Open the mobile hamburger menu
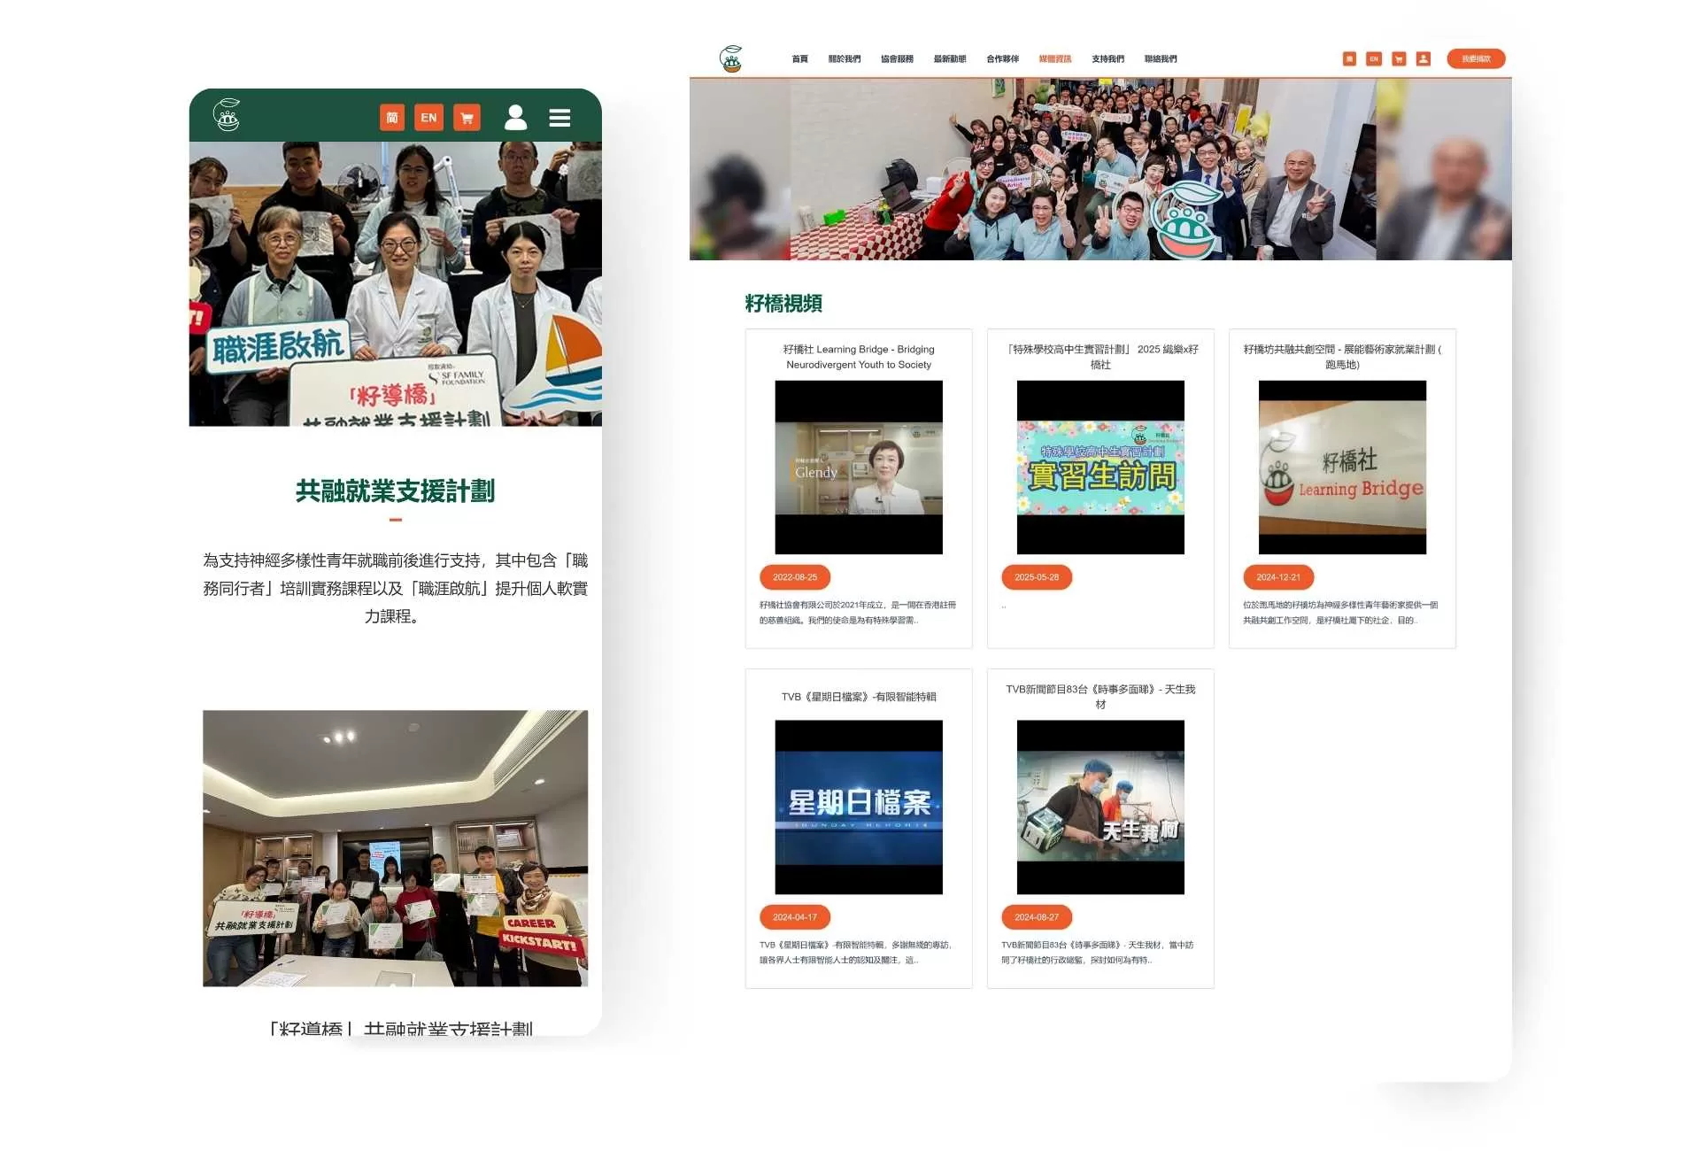The image size is (1682, 1151). click(x=559, y=118)
